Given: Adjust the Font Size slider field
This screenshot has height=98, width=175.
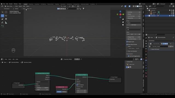Looking at the screenshot, I should [134, 12].
